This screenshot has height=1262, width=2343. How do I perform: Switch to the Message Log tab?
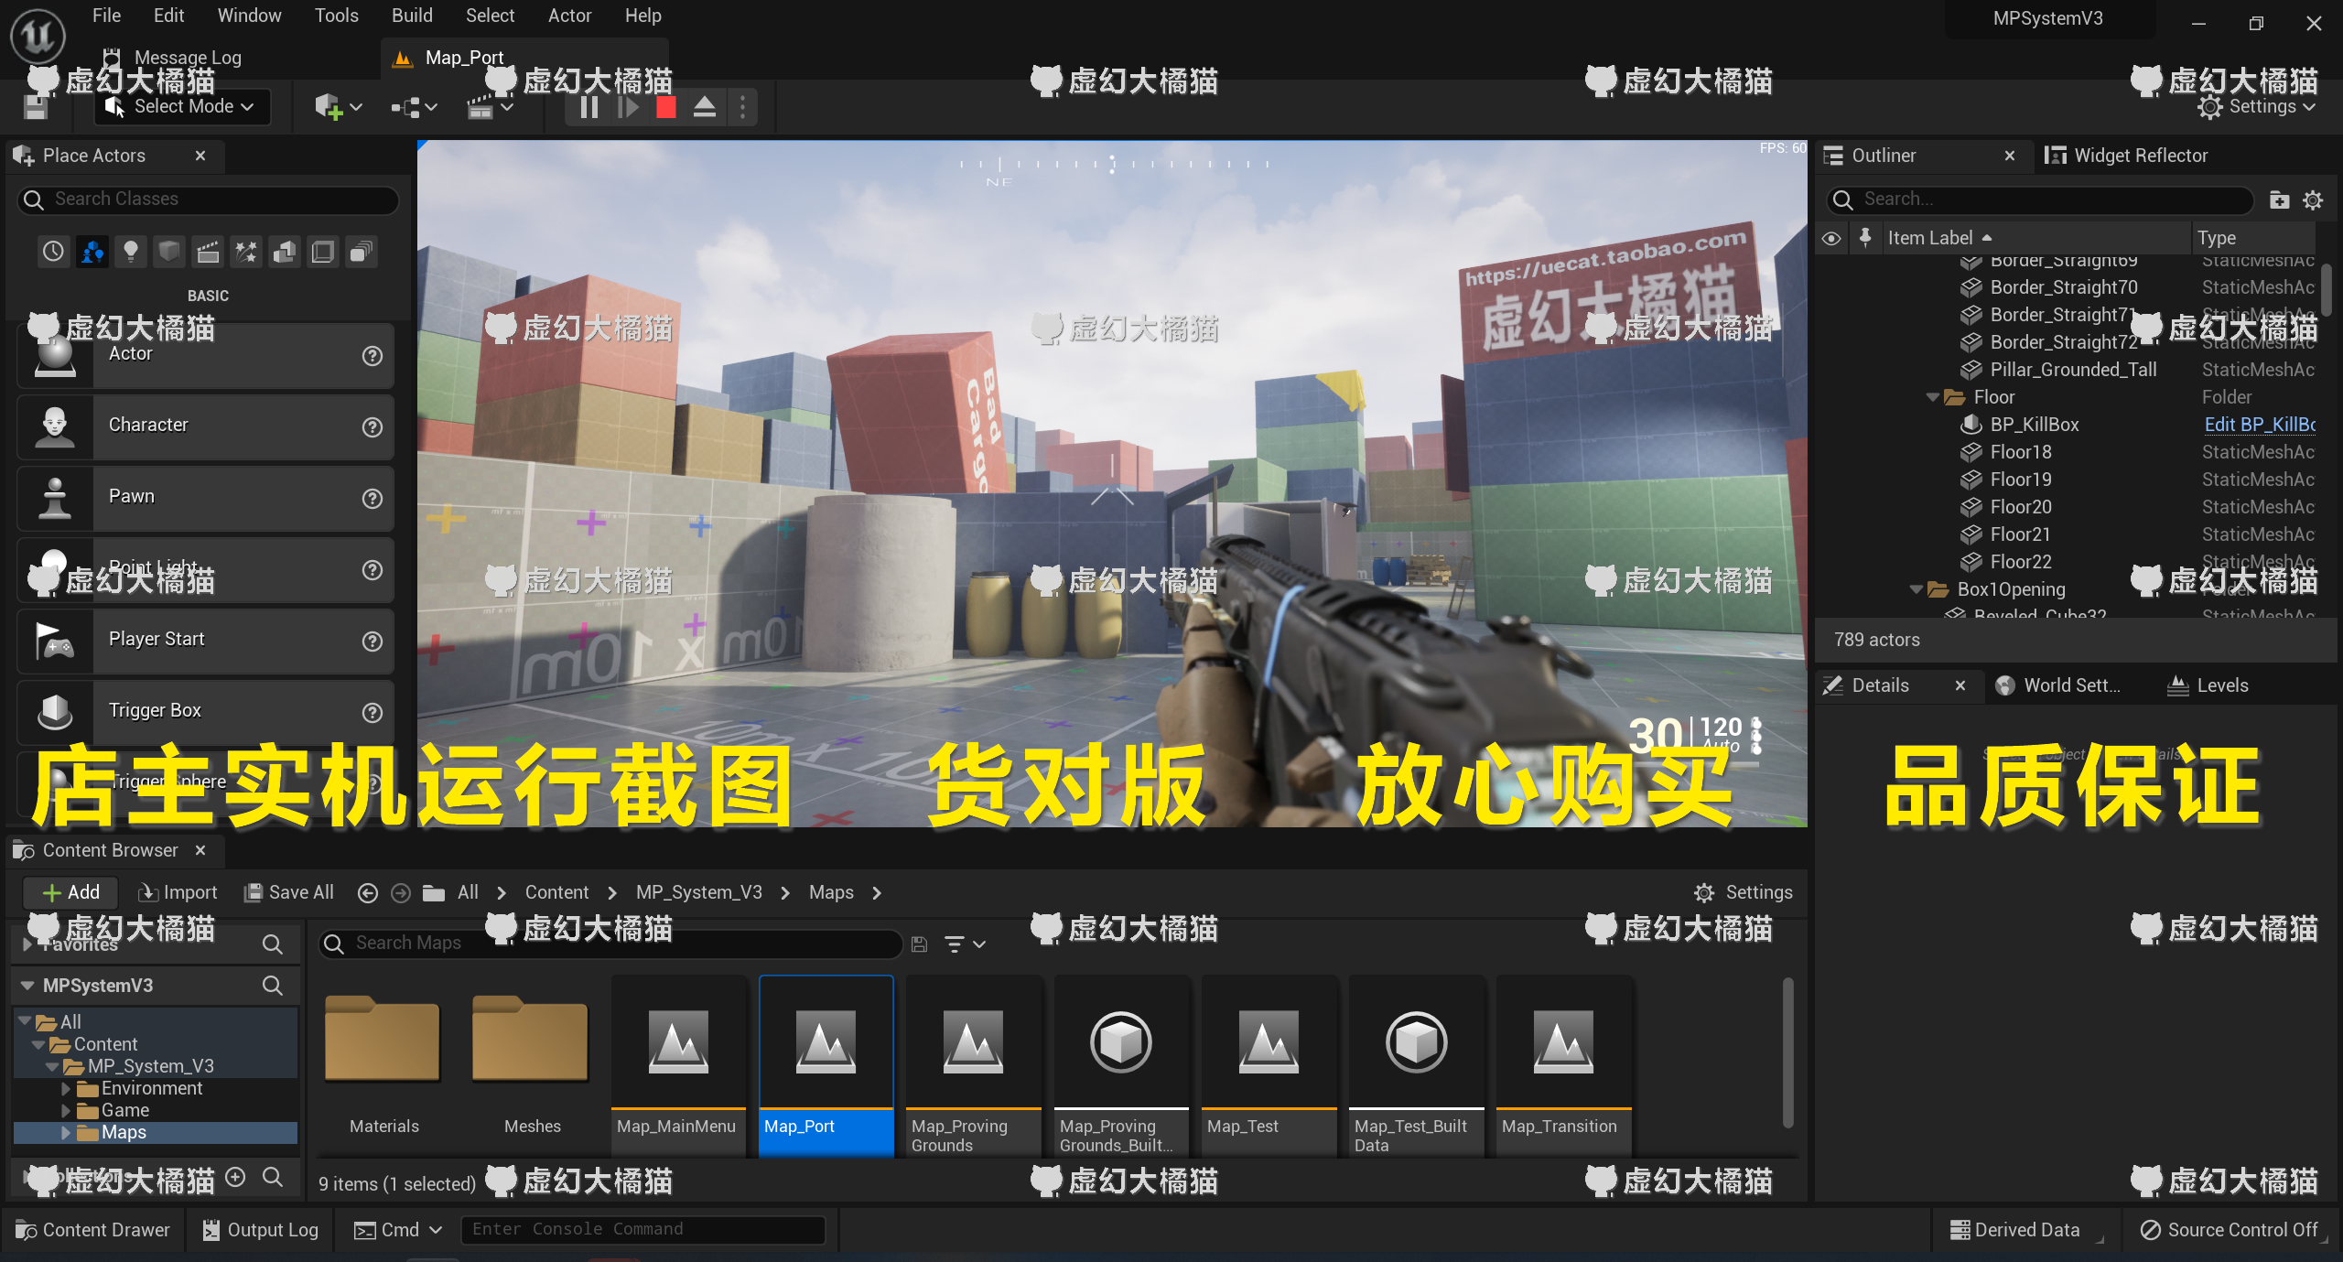click(172, 58)
